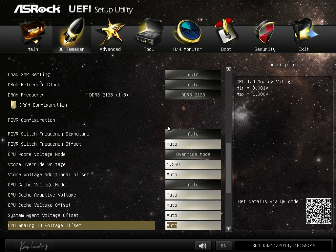Click the scrollbar down arrow
The width and height of the screenshot is (336, 252).
(228, 229)
